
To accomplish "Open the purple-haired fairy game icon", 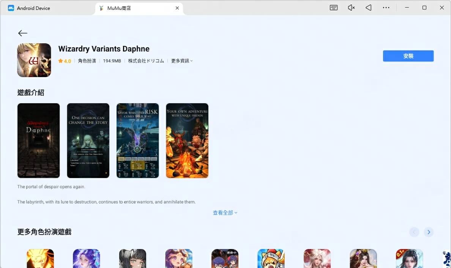I will point(86,259).
